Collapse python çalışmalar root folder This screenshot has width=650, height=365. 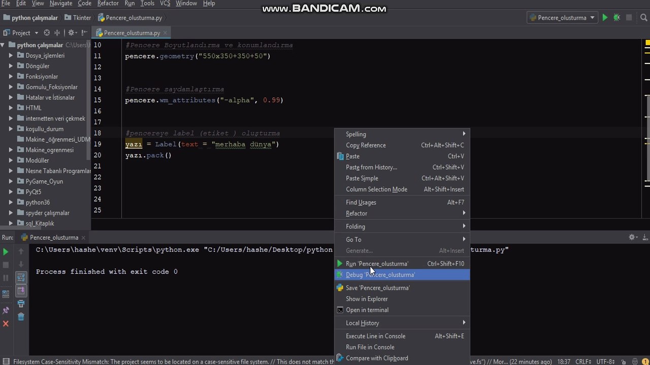click(x=3, y=45)
